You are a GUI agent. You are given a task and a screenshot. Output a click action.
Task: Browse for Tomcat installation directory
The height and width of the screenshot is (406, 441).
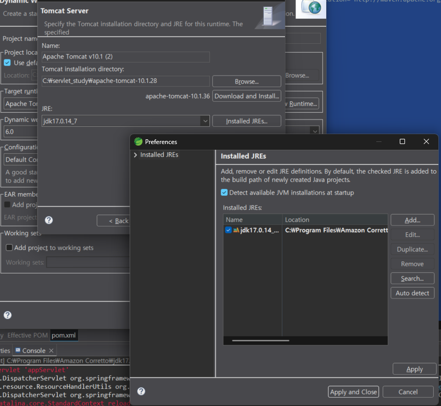247,81
